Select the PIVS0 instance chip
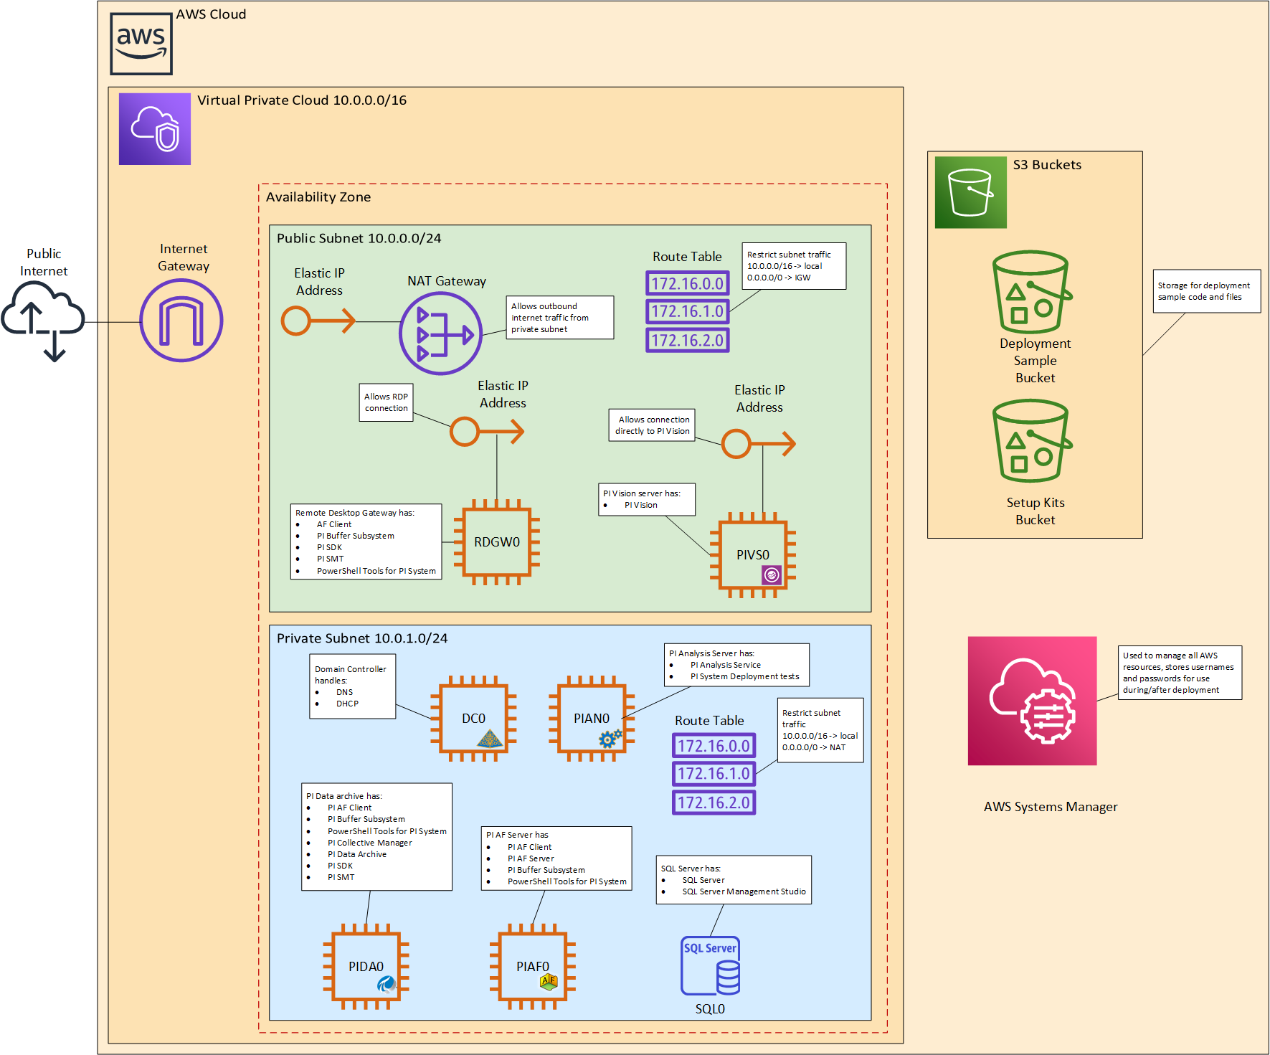 [753, 555]
